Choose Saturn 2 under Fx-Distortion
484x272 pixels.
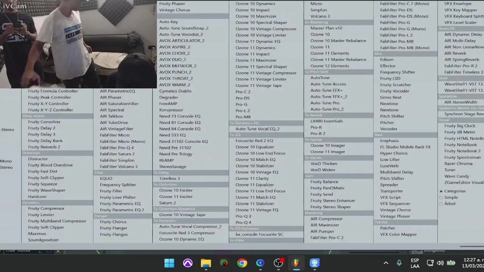click(168, 203)
